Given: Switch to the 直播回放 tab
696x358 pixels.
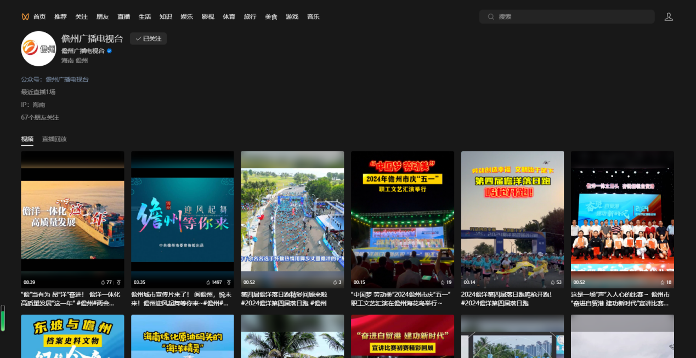Looking at the screenshot, I should coord(54,139).
